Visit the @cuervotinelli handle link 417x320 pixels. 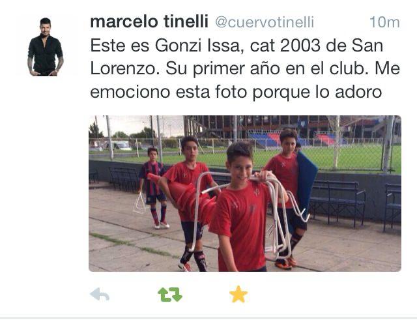click(x=265, y=22)
